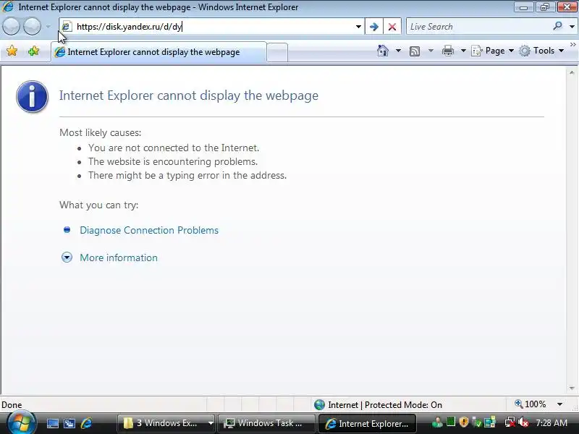
Task: Click scrollbar up arrow
Action: pos(572,73)
